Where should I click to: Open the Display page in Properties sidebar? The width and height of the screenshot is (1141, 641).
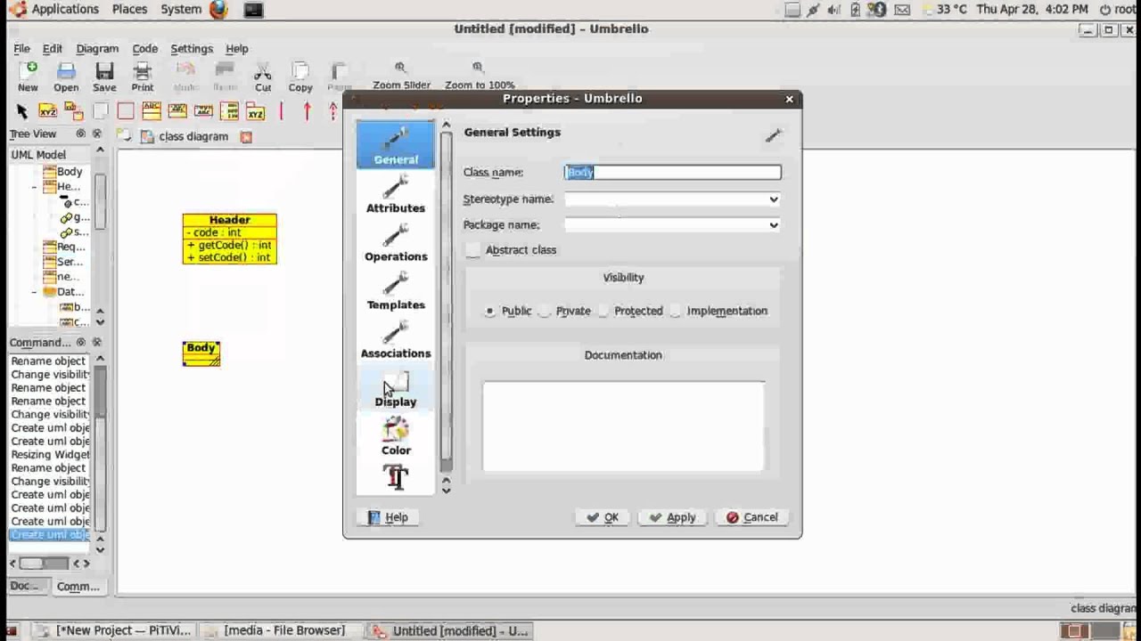tap(396, 388)
